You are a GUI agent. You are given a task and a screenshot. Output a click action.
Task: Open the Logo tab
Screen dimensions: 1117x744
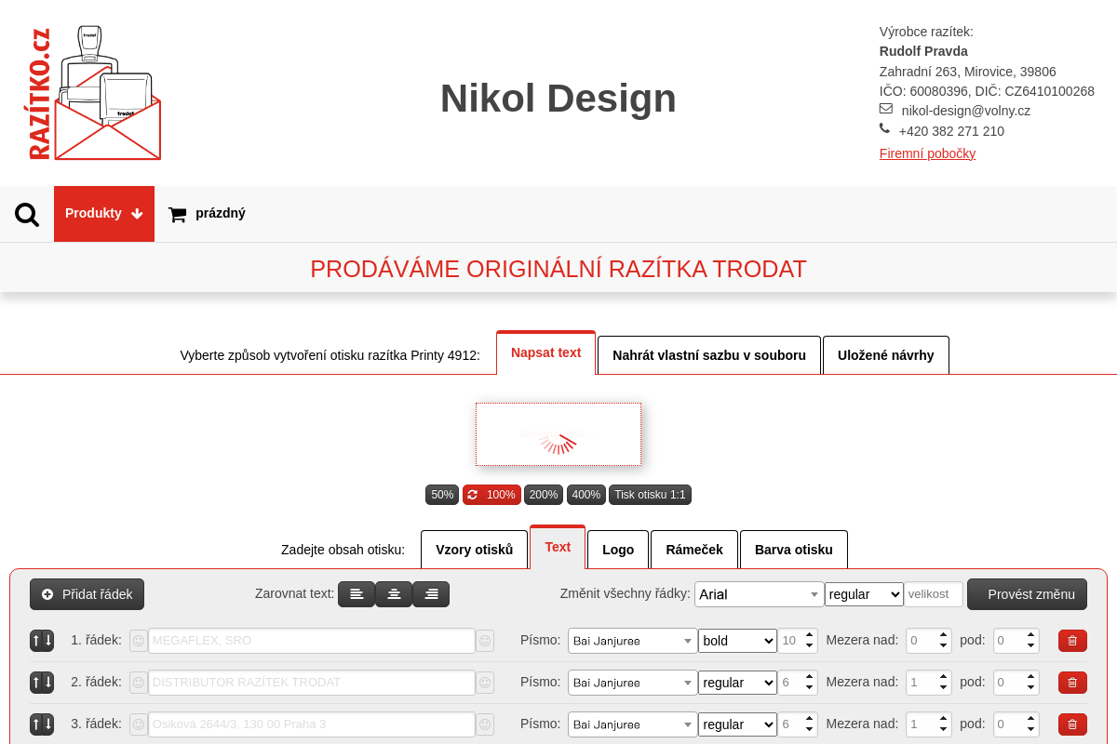coord(618,550)
